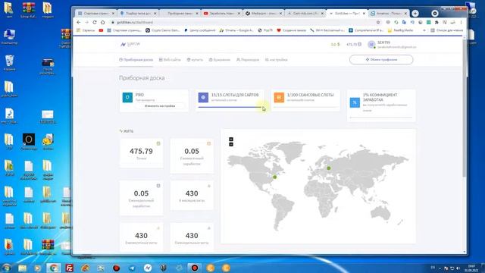
Task: Click the YouTube bookmark icon in bookmarks bar
Action: coord(101,30)
